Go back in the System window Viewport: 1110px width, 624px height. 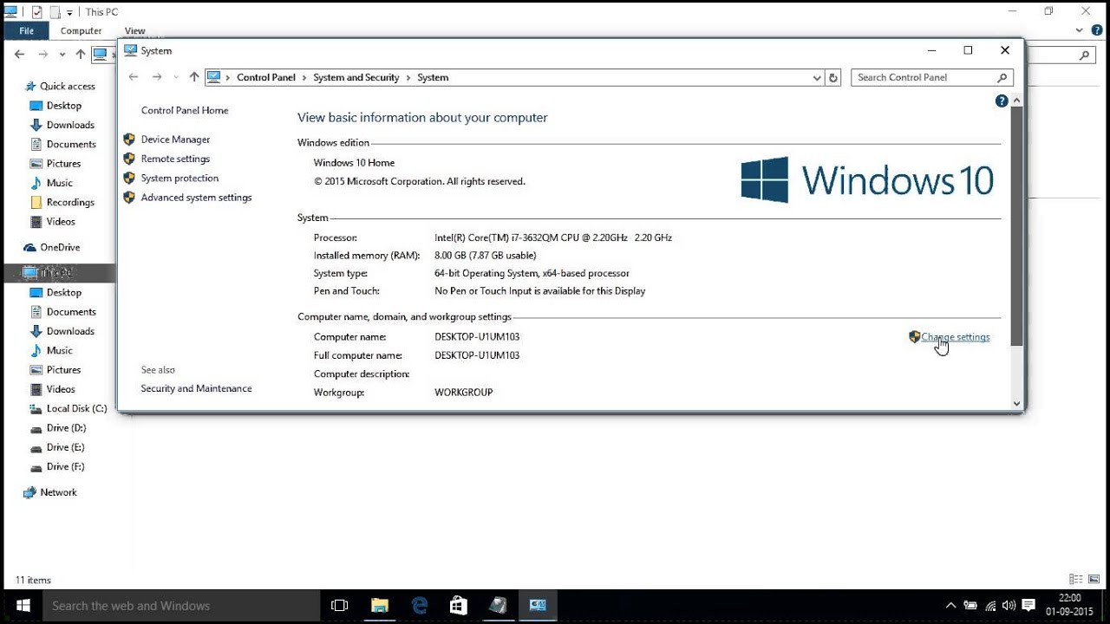[134, 77]
